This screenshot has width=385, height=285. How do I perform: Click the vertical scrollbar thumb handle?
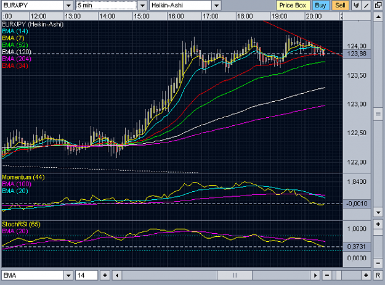coord(378,114)
